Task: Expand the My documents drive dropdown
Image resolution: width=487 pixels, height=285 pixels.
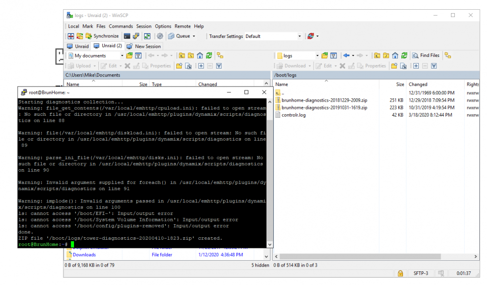Action: pyautogui.click(x=122, y=56)
